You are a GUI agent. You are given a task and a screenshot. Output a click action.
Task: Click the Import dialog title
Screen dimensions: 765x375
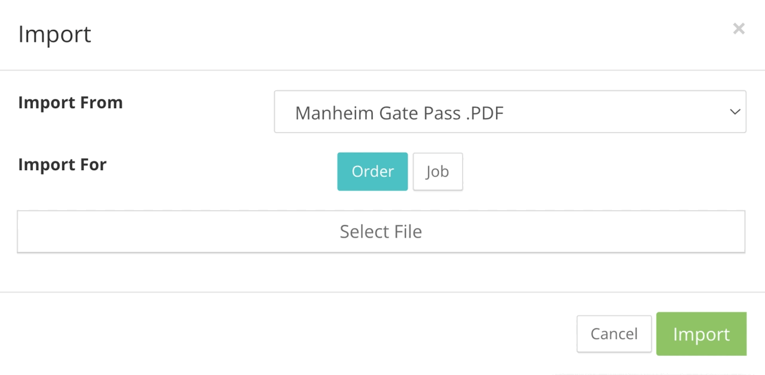tap(55, 34)
